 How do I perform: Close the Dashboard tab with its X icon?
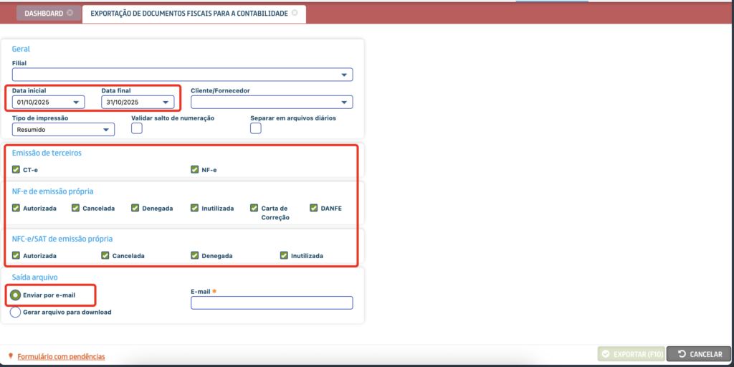(x=70, y=14)
